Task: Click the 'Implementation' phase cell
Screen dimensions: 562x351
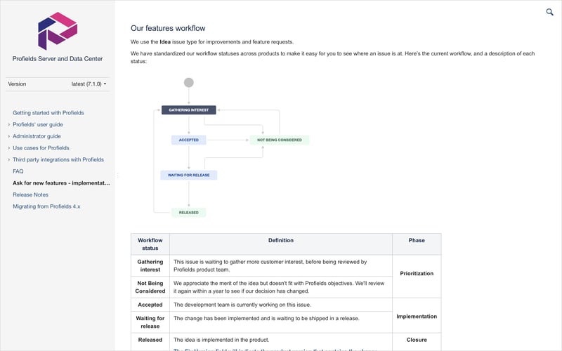Action: (x=417, y=317)
